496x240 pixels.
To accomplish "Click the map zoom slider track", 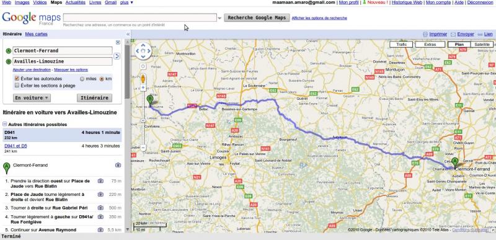I will point(143,118).
